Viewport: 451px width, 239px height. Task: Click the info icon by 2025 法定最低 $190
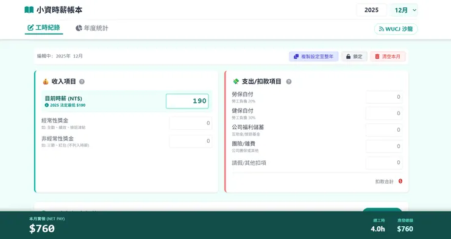click(x=46, y=105)
